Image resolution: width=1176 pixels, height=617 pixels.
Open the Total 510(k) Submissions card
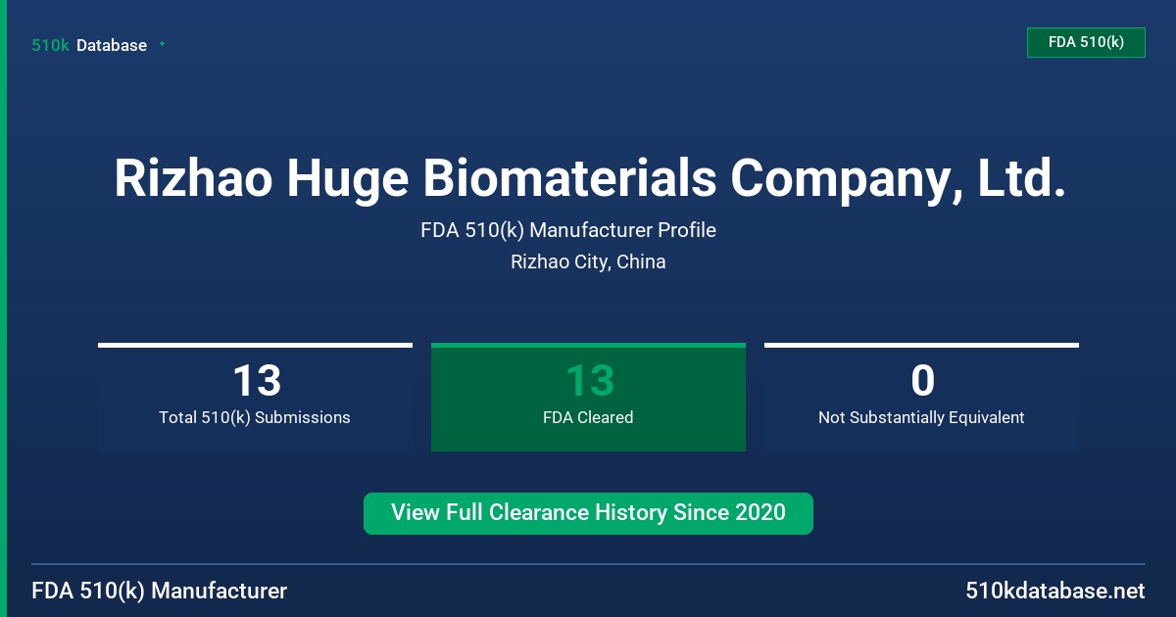pyautogui.click(x=255, y=397)
